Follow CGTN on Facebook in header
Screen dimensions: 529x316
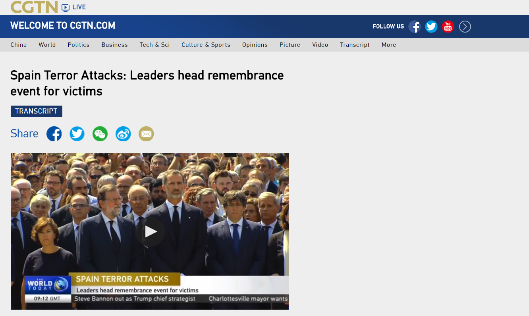[x=415, y=27]
